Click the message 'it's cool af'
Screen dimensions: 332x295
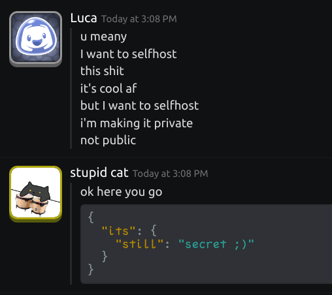coord(108,88)
